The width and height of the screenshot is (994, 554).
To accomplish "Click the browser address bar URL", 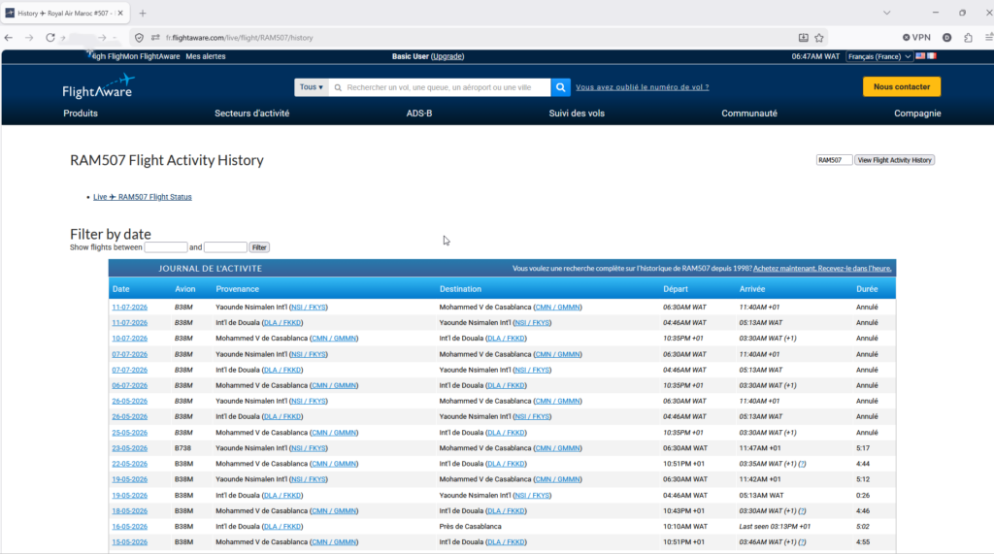I will point(239,38).
